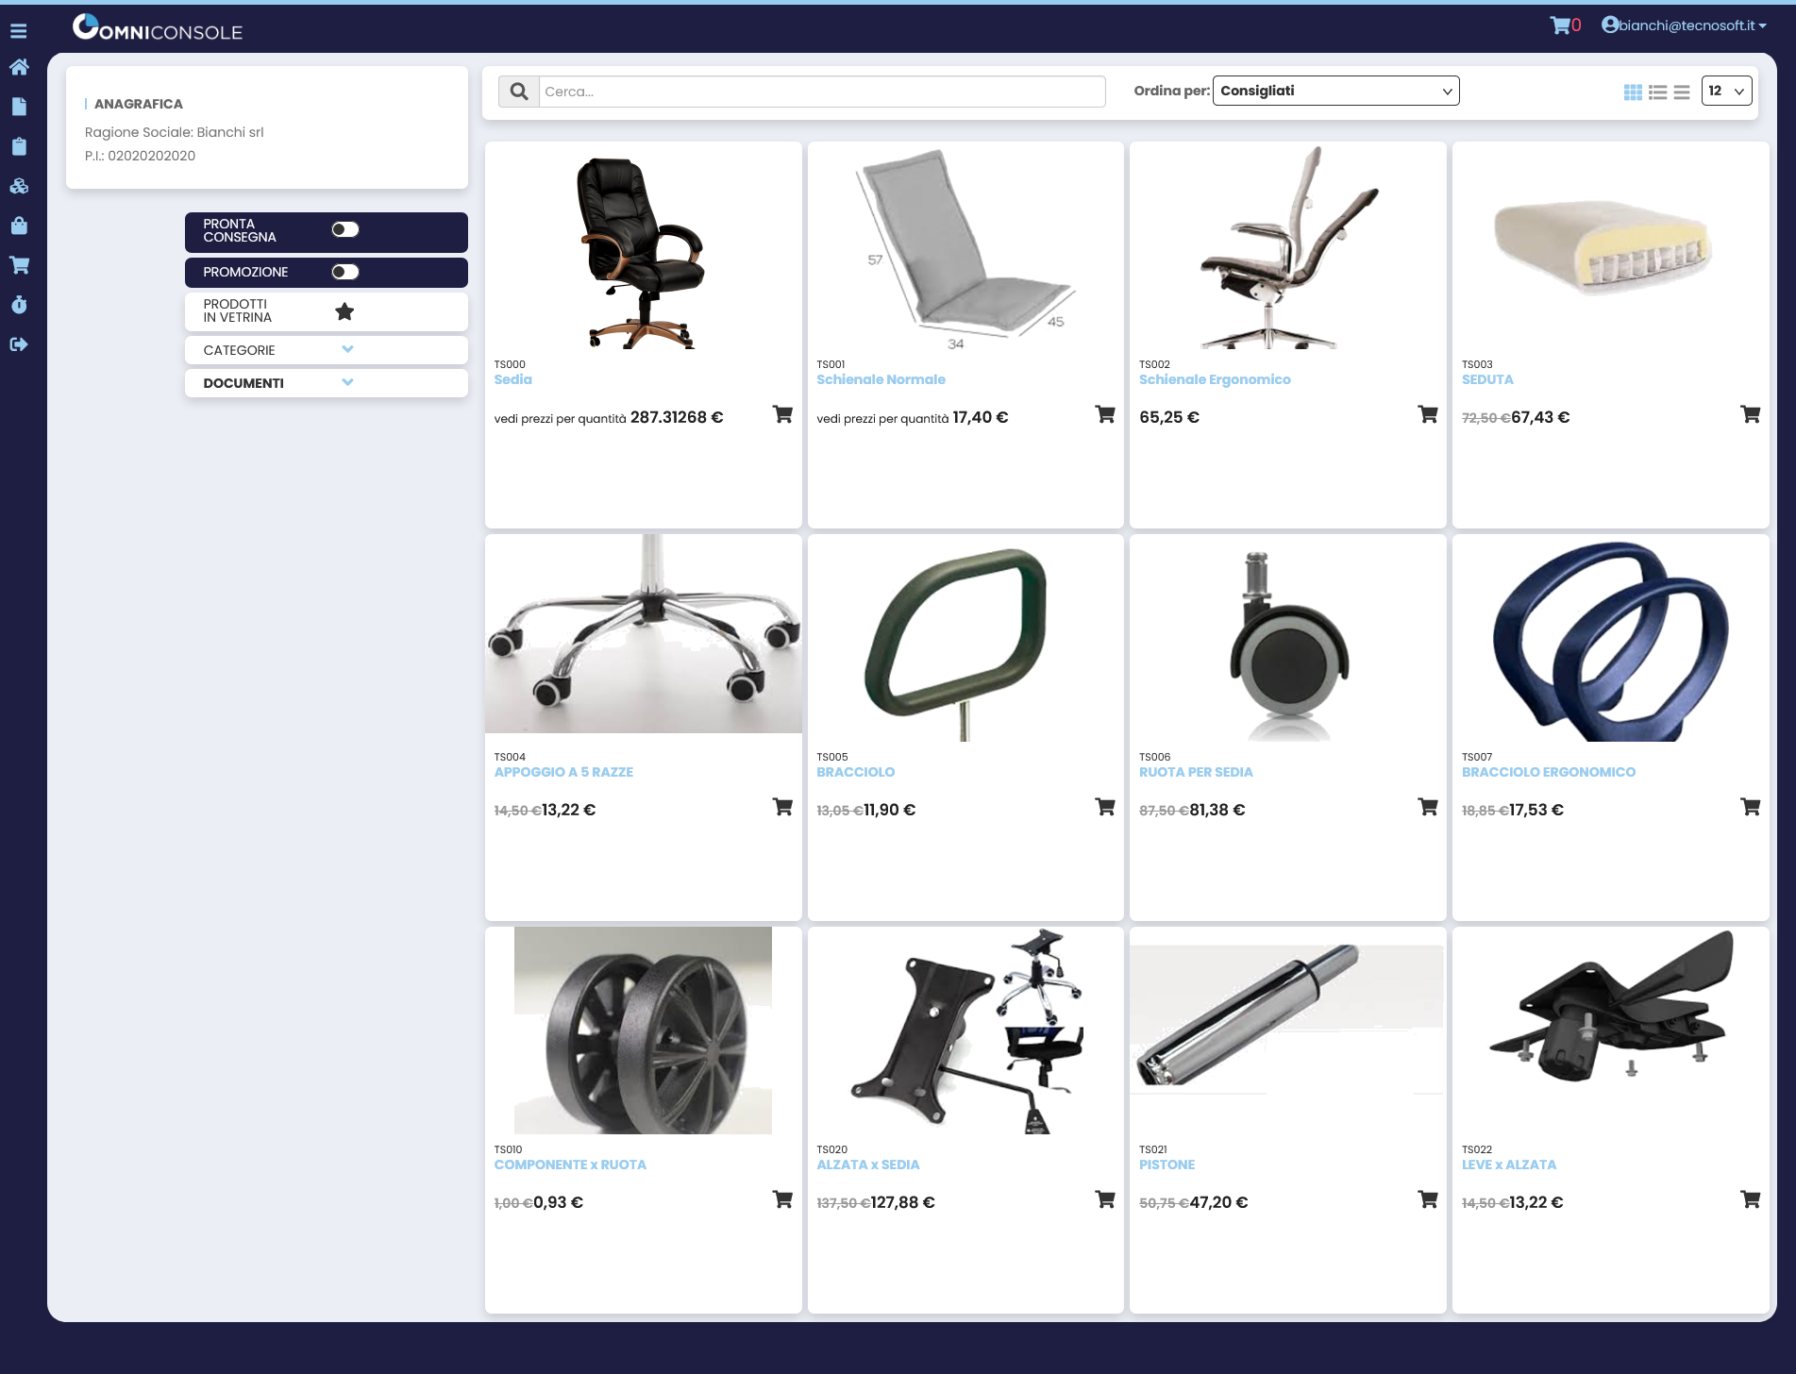
Task: Open the items-per-page dropdown showing 12
Action: tap(1726, 91)
